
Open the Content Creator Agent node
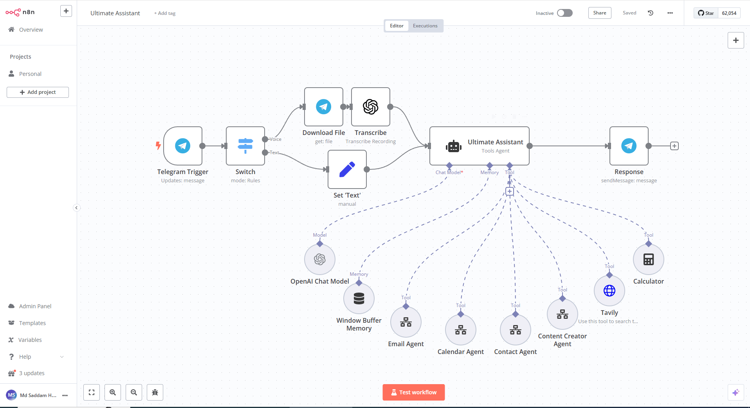562,314
